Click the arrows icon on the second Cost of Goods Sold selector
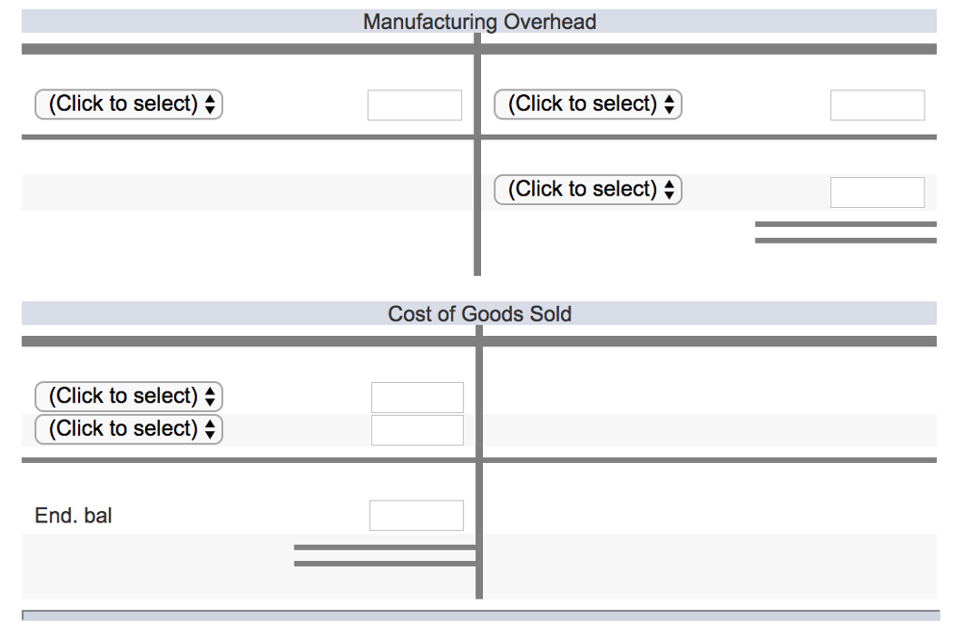964x639 pixels. [212, 429]
